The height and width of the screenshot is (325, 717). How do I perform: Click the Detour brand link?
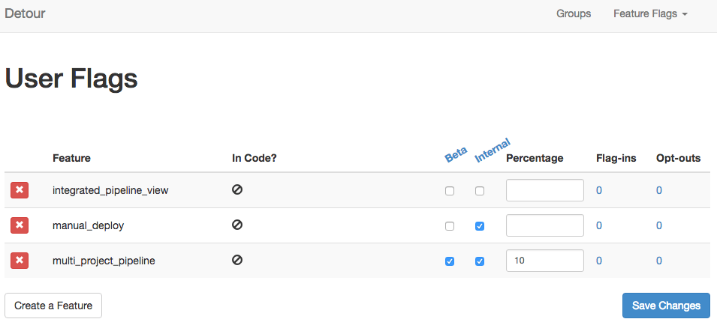[25, 13]
